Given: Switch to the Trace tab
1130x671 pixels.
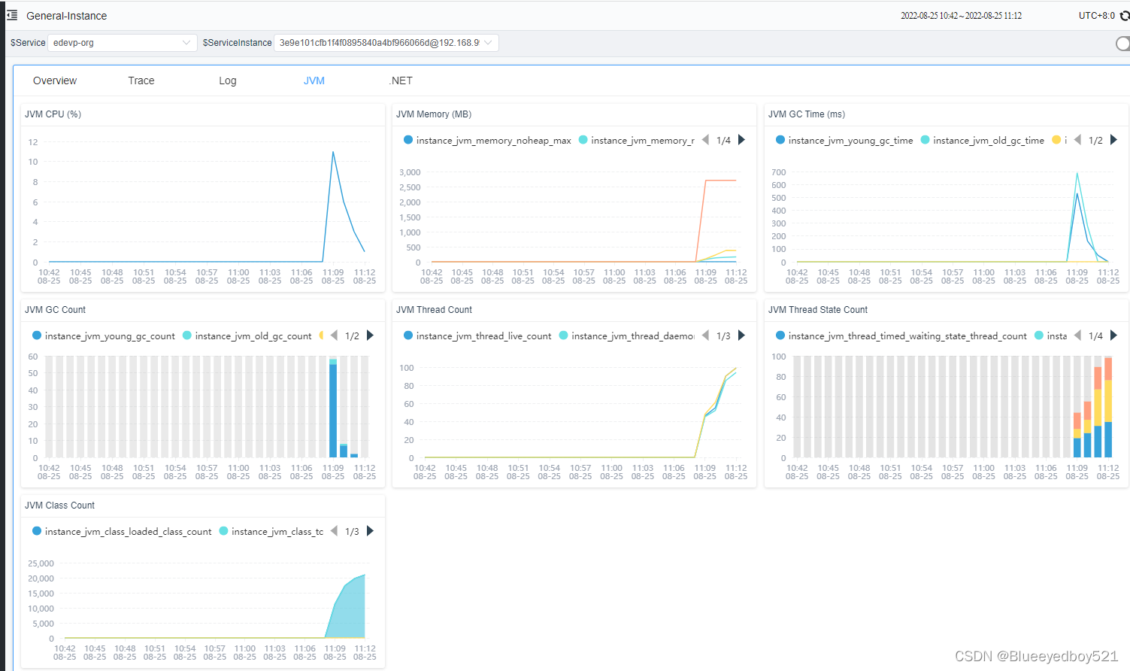Looking at the screenshot, I should 141,80.
